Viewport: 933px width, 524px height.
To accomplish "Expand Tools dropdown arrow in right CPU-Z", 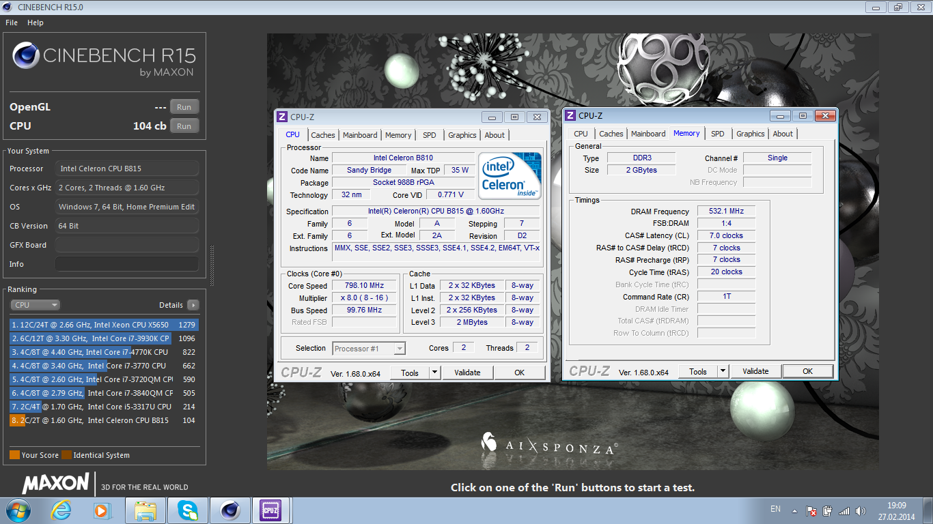I will point(723,371).
